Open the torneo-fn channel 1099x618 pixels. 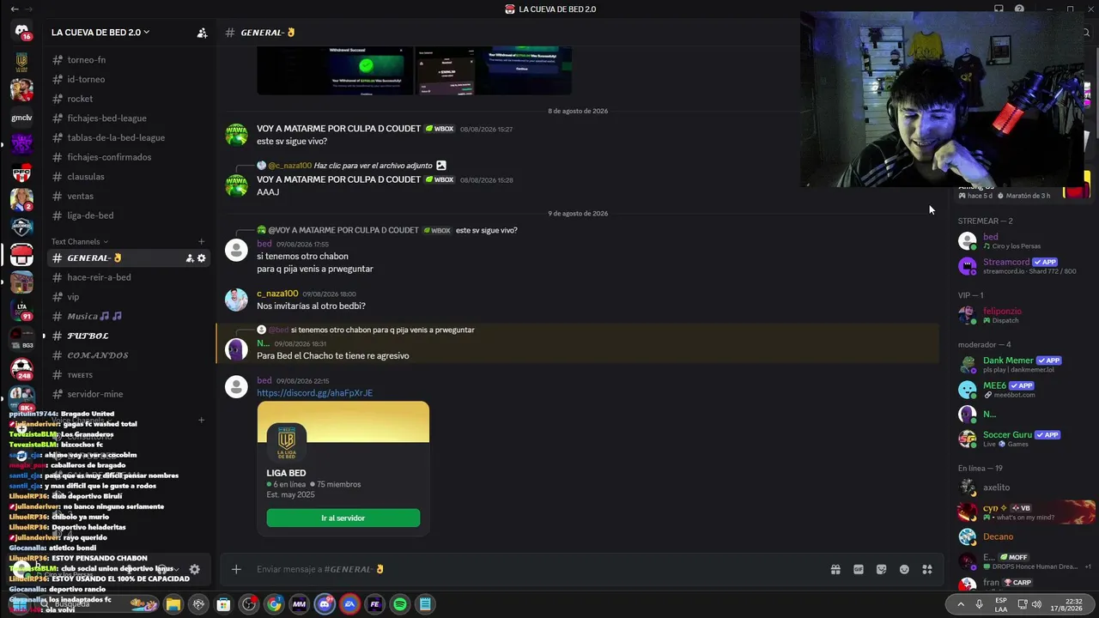[127, 60]
